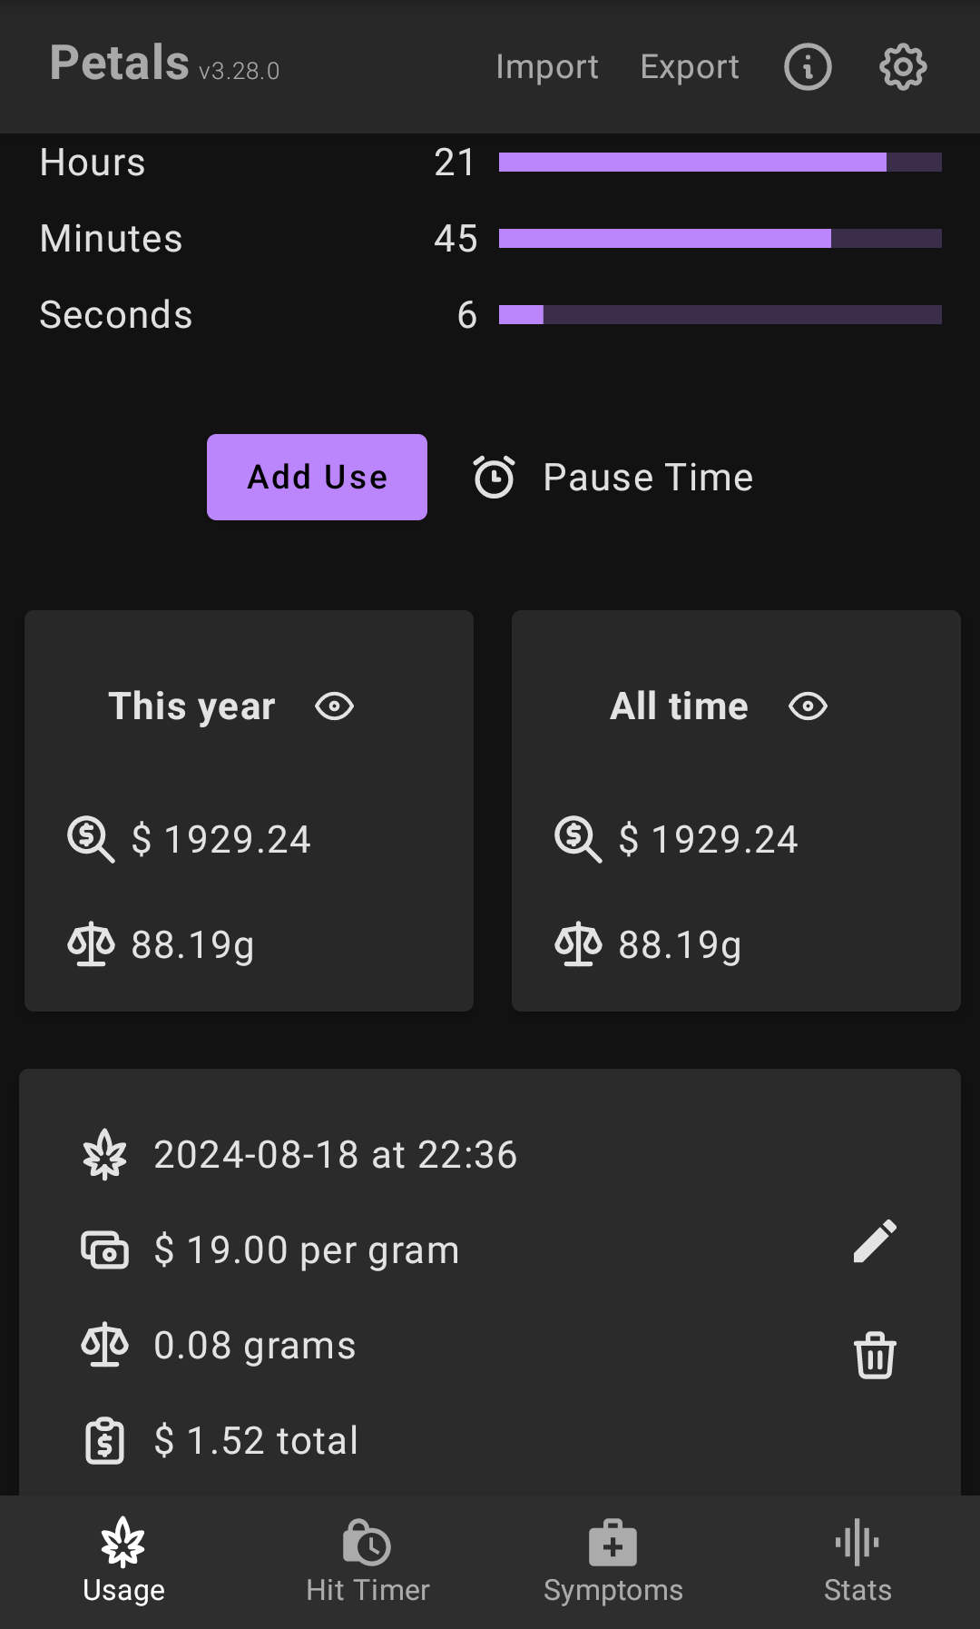This screenshot has height=1629, width=980.
Task: Click the Hours progress bar
Action: coord(720,163)
